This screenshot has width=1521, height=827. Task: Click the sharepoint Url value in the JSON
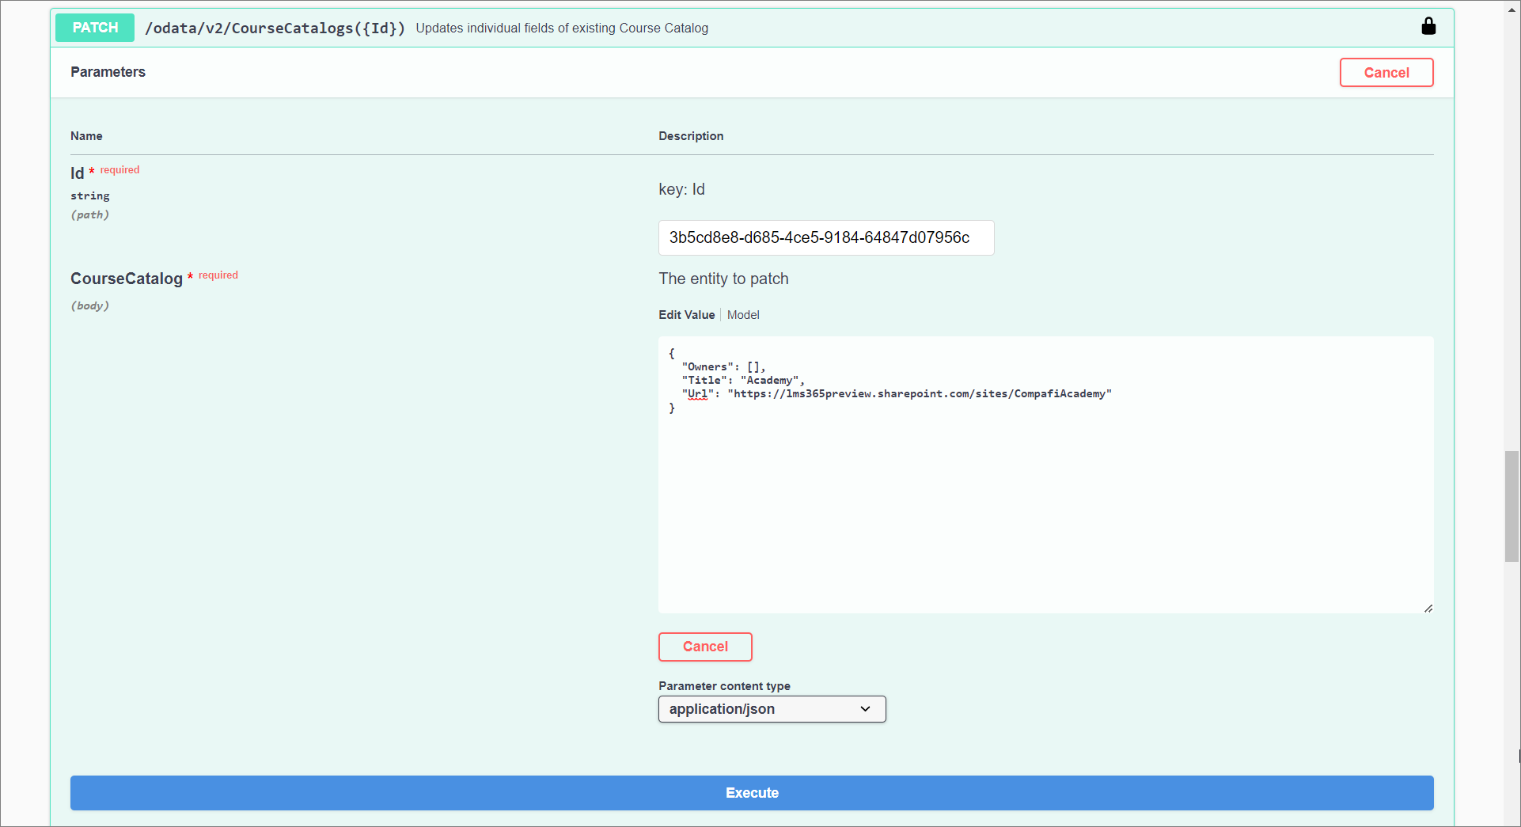pyautogui.click(x=919, y=394)
